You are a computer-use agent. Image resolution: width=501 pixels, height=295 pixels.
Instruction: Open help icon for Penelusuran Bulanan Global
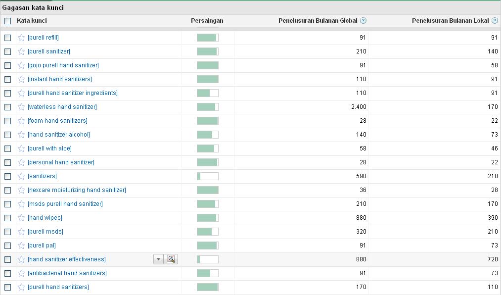364,21
